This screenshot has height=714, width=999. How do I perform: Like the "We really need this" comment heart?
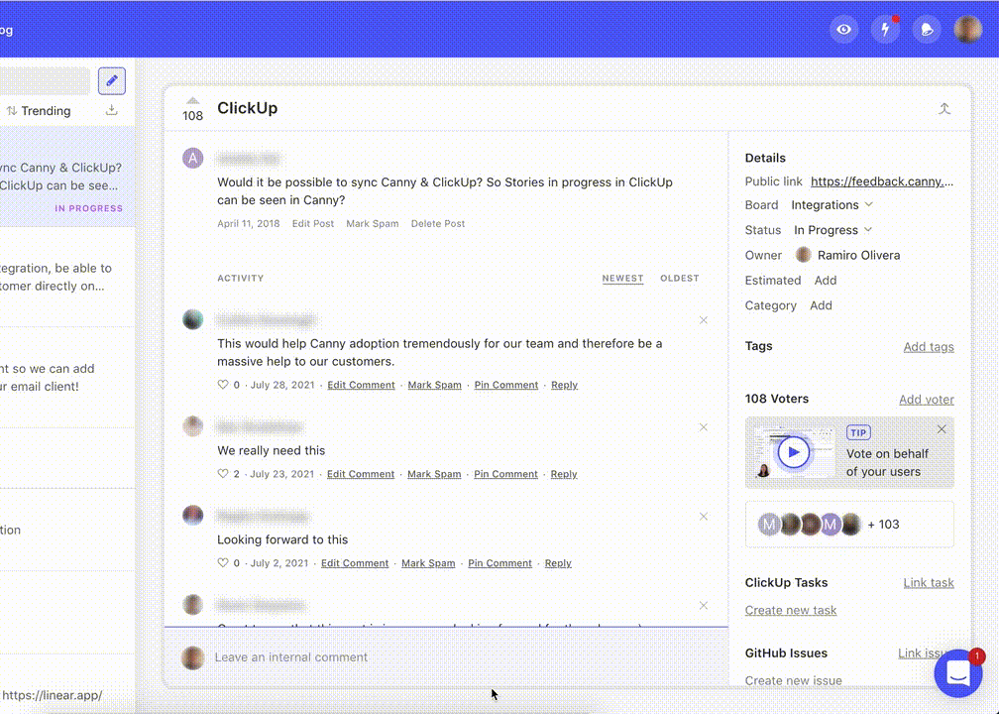click(223, 474)
